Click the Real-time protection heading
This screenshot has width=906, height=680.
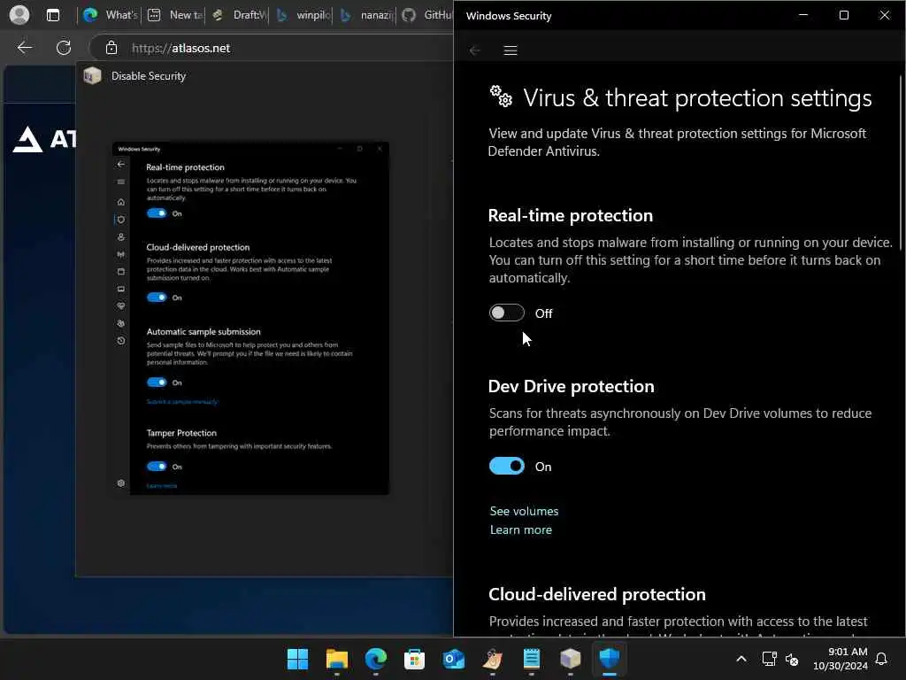(x=571, y=216)
